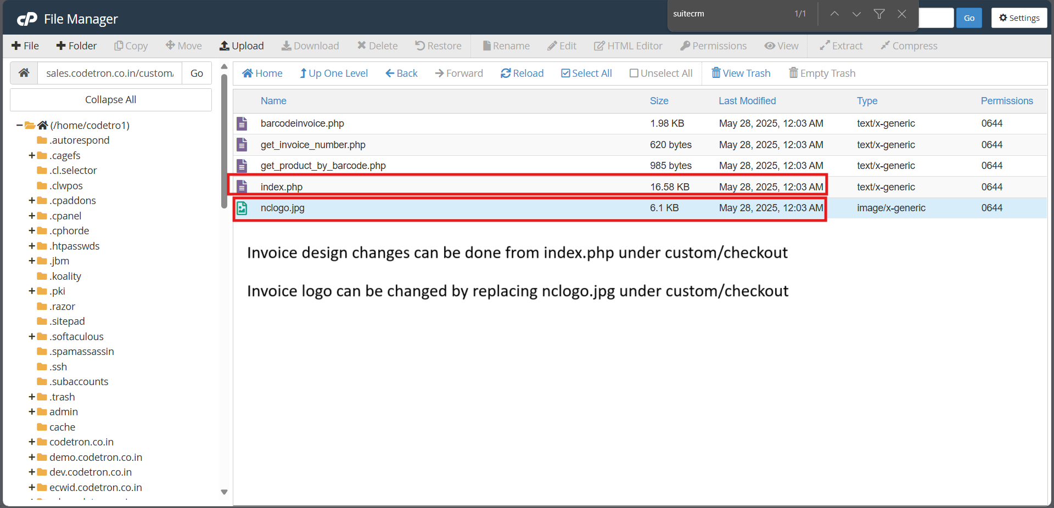Click the Edit pencil icon
Viewport: 1054px width, 508px height.
click(552, 46)
